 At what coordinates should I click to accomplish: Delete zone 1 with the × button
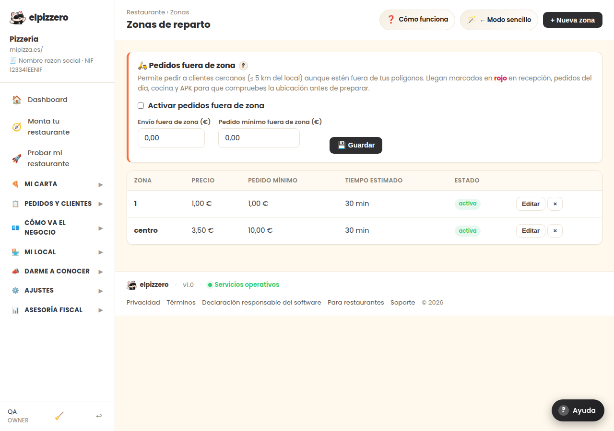(x=555, y=204)
